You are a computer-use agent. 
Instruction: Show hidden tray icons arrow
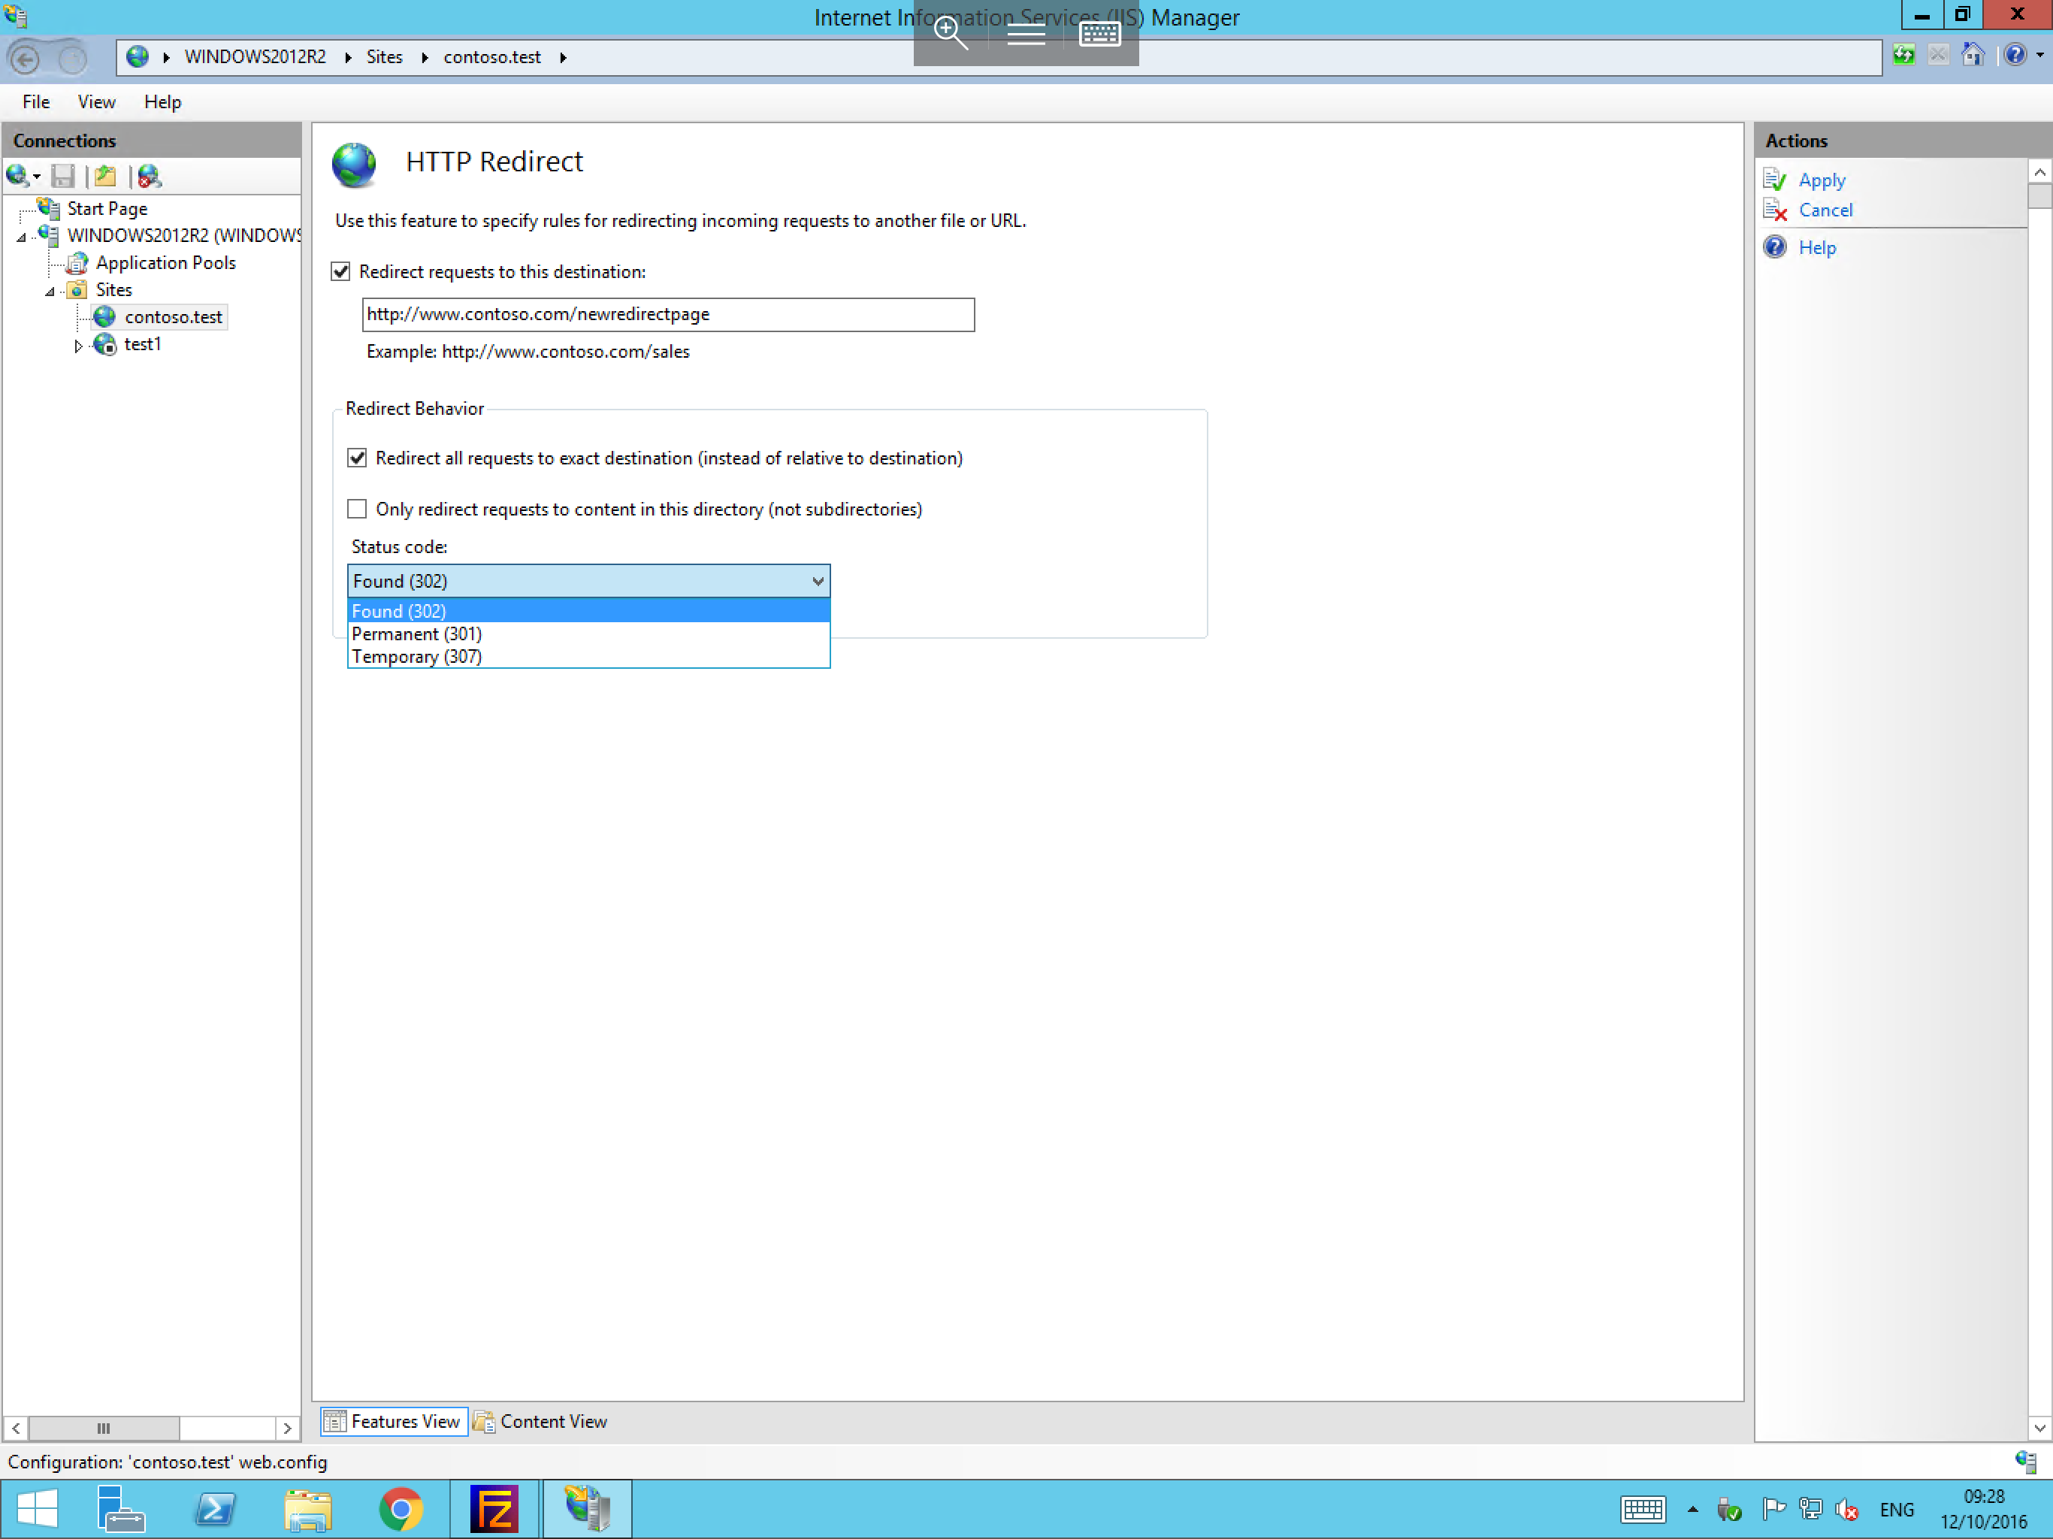[1693, 1509]
